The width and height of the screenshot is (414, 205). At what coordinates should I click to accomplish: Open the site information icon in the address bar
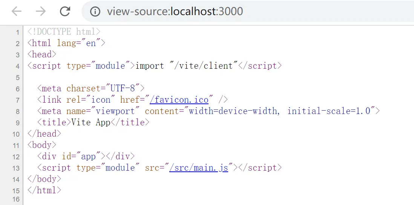tap(95, 11)
